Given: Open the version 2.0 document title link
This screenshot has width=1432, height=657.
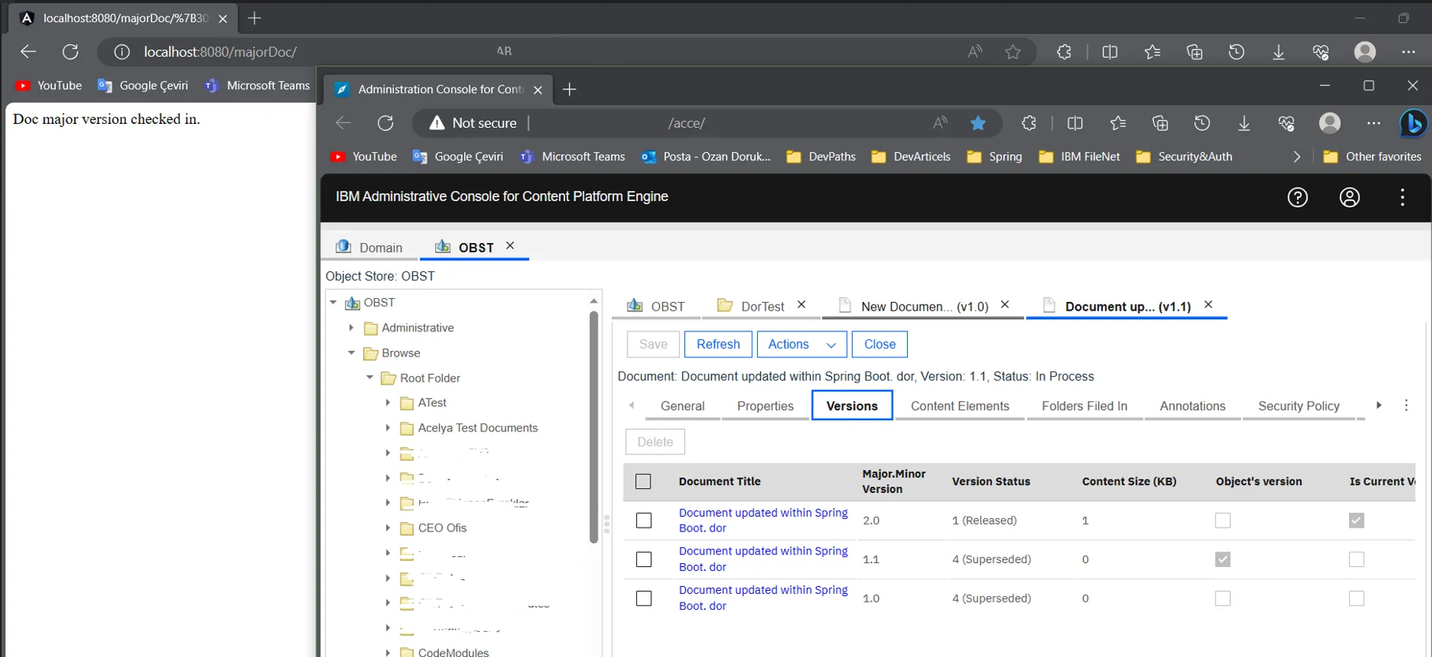Looking at the screenshot, I should (x=763, y=521).
